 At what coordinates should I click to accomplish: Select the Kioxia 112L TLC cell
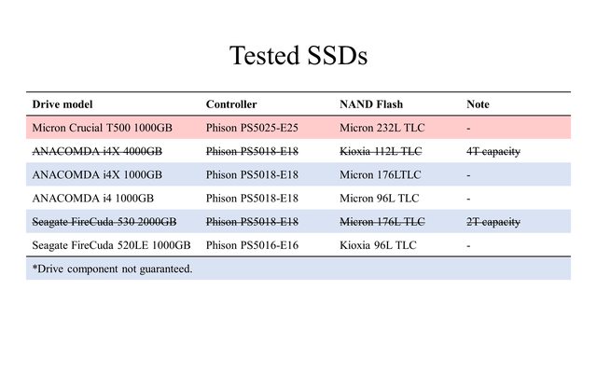[x=381, y=151]
